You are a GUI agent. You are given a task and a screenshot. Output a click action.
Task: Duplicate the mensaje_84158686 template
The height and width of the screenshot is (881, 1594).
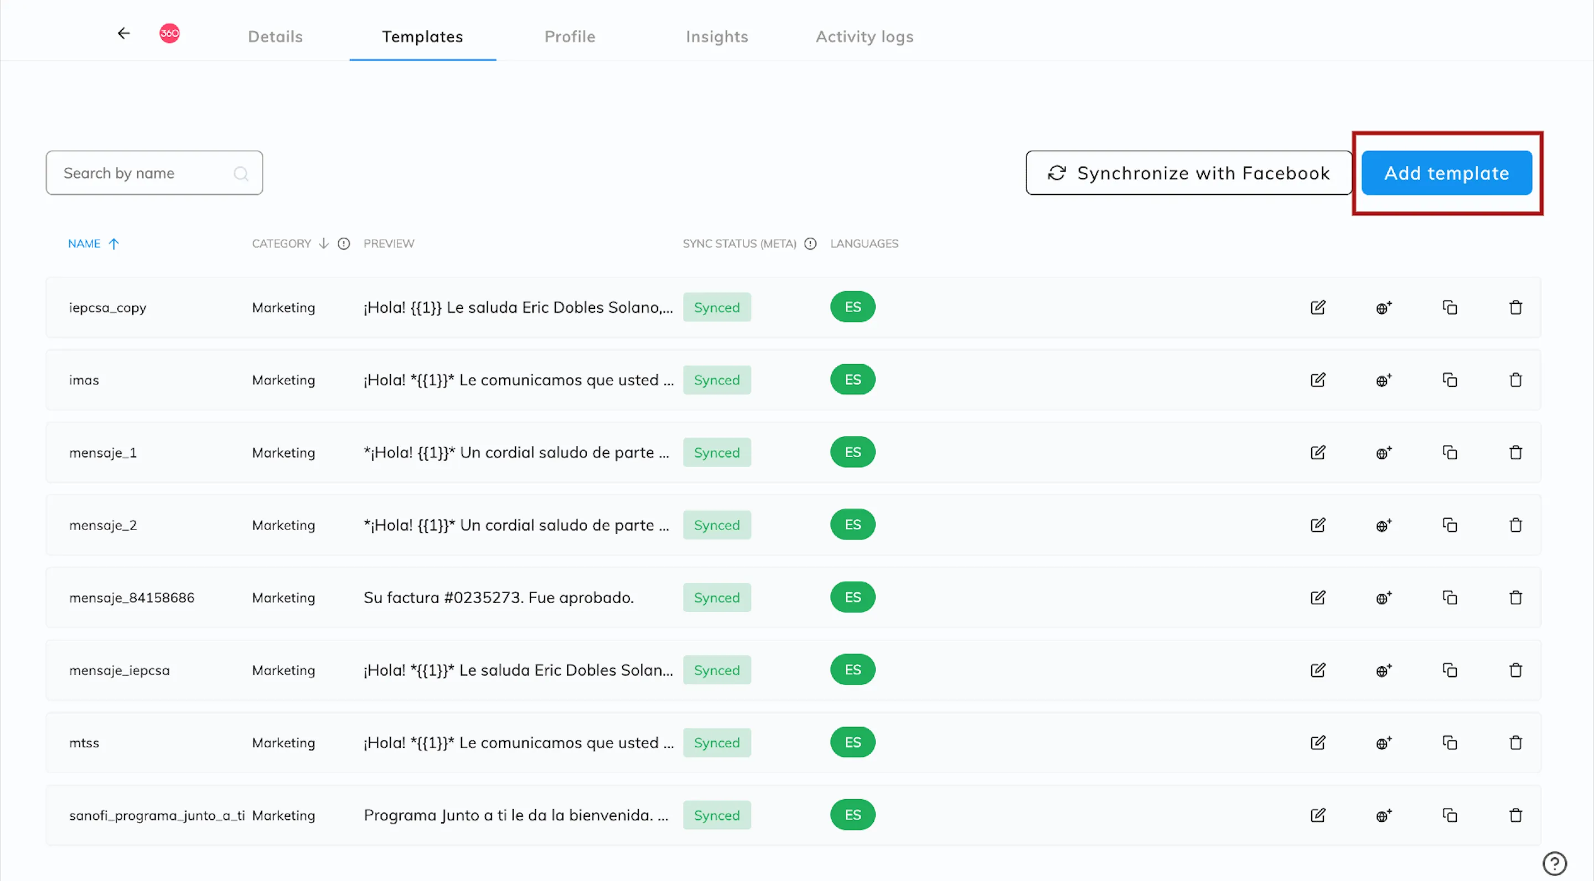(1450, 598)
